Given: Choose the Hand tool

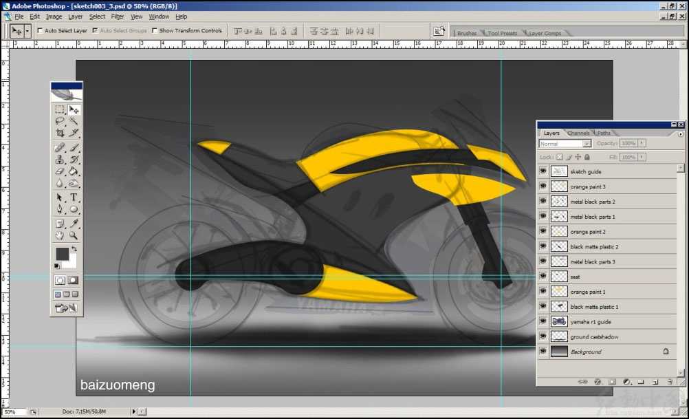Looking at the screenshot, I should click(x=60, y=236).
